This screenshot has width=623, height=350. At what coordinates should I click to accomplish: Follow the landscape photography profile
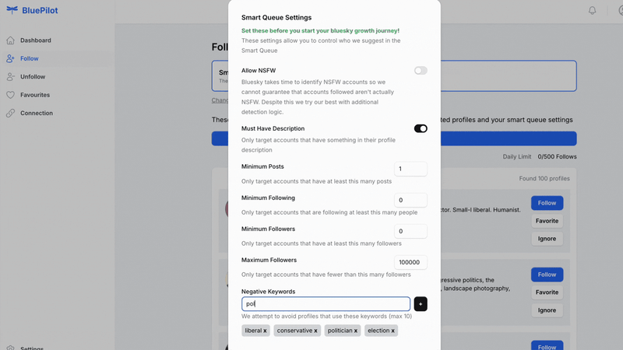click(x=547, y=275)
